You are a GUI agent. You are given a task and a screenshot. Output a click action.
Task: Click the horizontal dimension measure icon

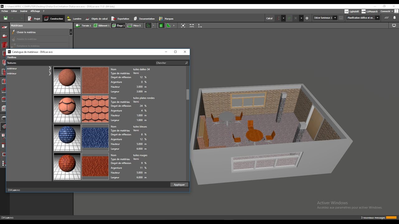[x=191, y=26]
